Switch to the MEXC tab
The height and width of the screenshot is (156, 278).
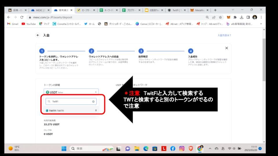(41, 10)
